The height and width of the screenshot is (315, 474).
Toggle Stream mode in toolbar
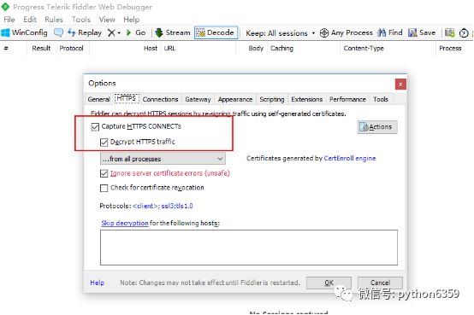[173, 32]
